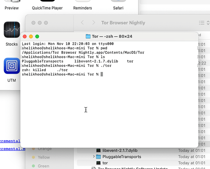Click the folder proxy icon in Terminal title
This screenshot has height=169, width=210.
(x=88, y=37)
